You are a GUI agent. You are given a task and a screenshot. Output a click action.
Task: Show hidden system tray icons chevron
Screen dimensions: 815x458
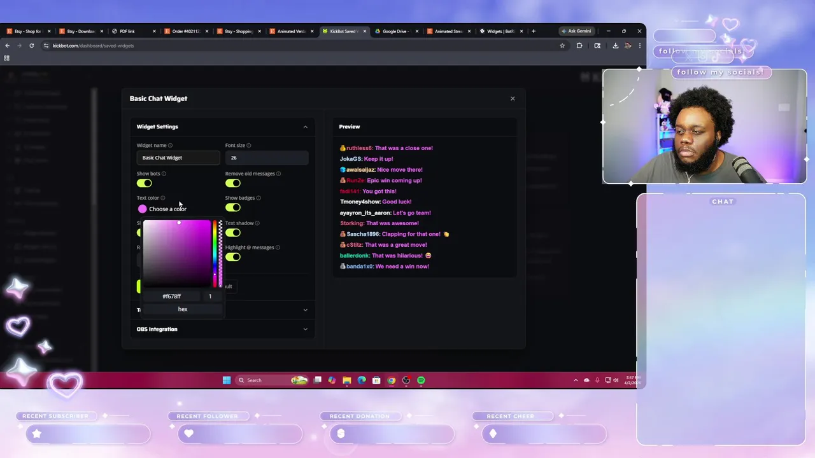click(x=576, y=380)
